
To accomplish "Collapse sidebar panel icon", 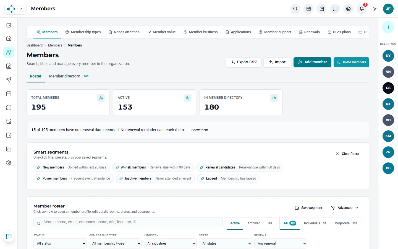I will [9, 25].
